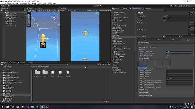The image size is (195, 109).
Task: Toggle the Project panel lock icon
Action: [108, 63]
